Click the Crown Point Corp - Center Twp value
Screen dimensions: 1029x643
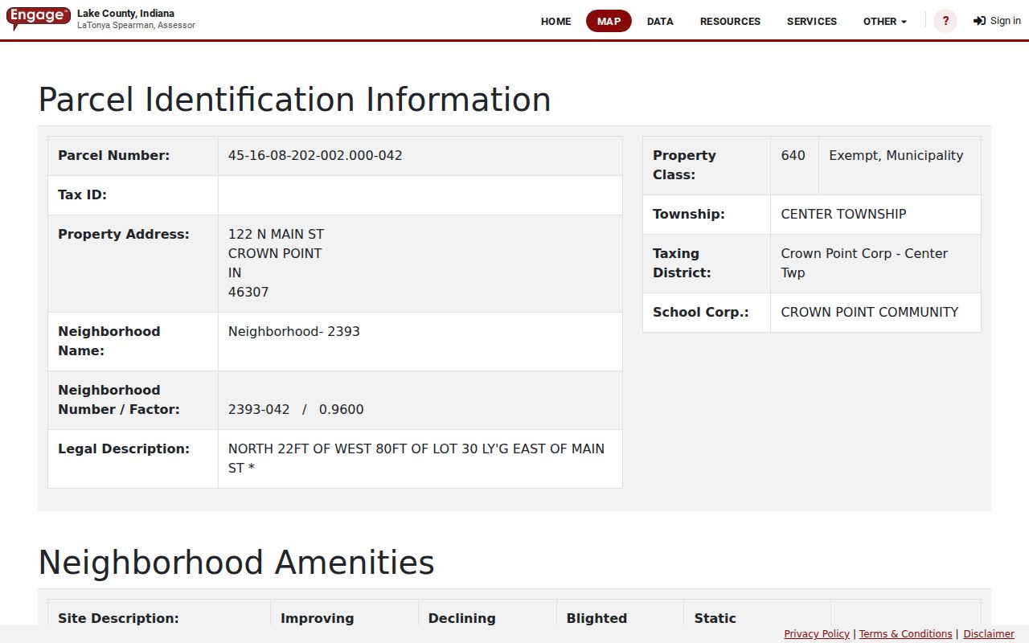pyautogui.click(x=864, y=264)
